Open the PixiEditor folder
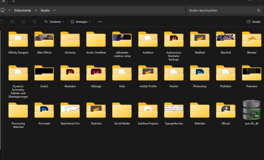 (226, 73)
